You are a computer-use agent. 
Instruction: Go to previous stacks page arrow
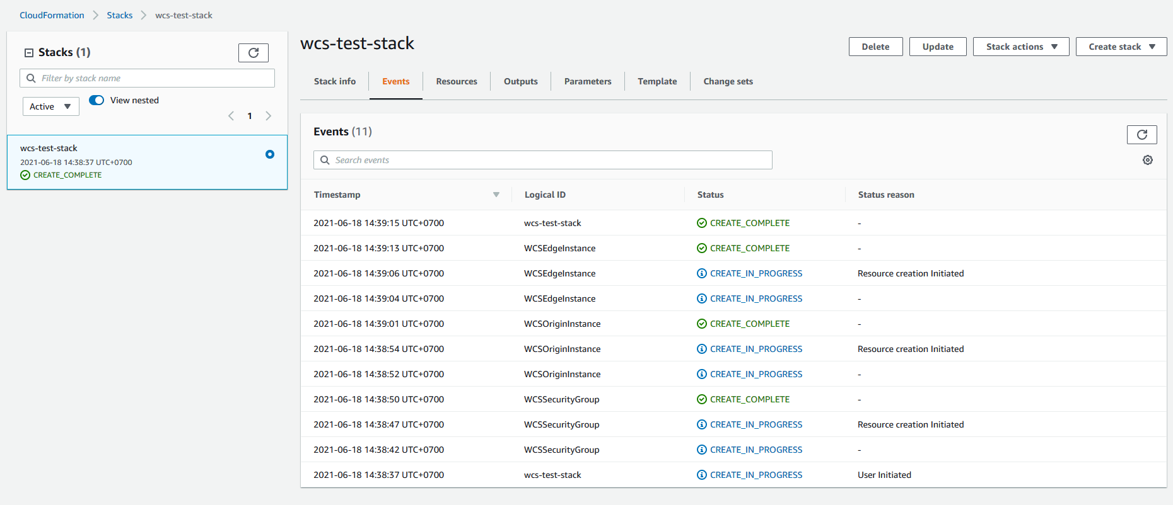point(231,116)
